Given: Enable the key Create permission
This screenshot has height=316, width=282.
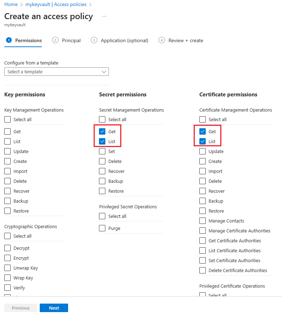Looking at the screenshot, I should [7, 161].
